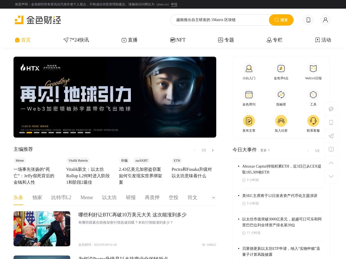Open 联系客服 headset icon
The height and width of the screenshot is (259, 346).
[x=313, y=121]
